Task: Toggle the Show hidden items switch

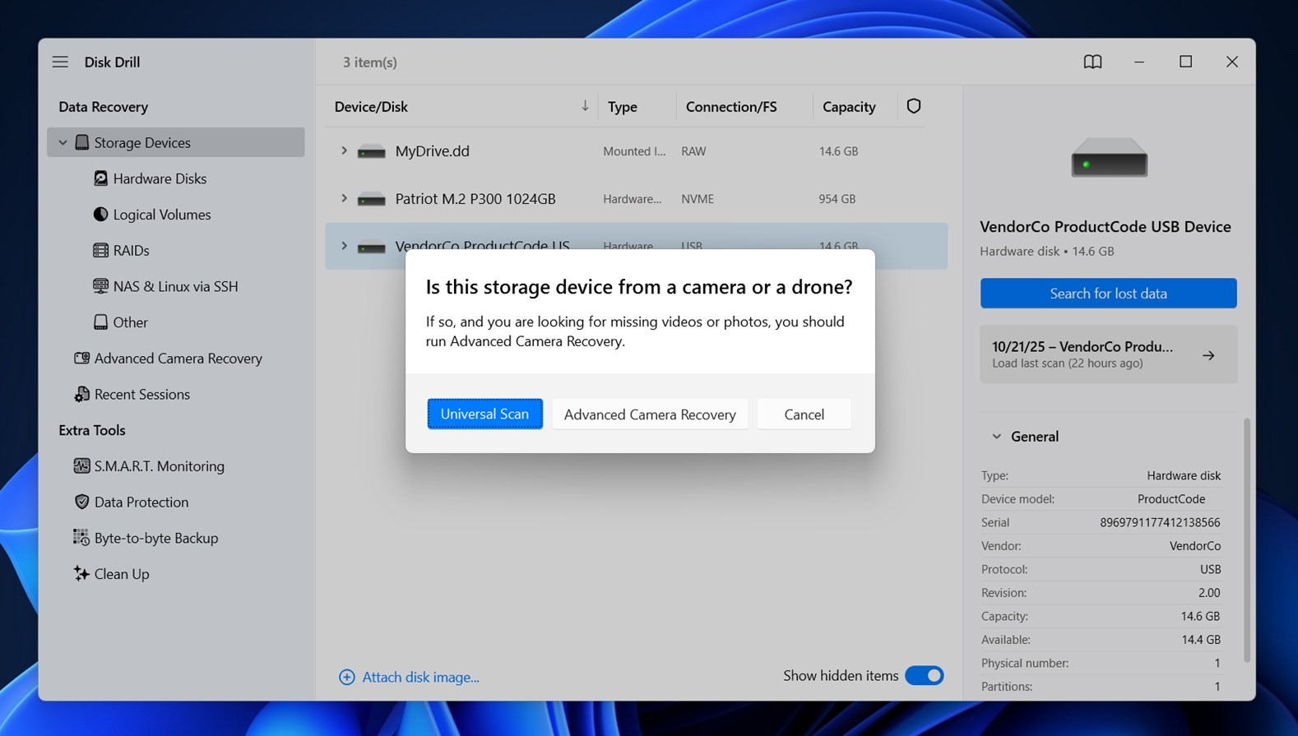Action: click(924, 676)
